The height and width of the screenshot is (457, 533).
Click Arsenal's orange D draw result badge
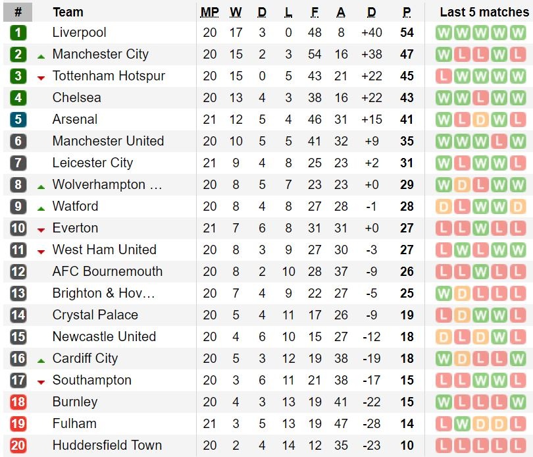click(481, 120)
